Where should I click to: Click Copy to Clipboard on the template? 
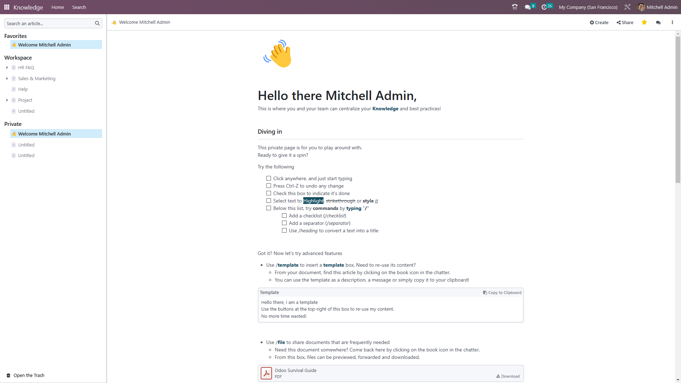[x=502, y=293]
